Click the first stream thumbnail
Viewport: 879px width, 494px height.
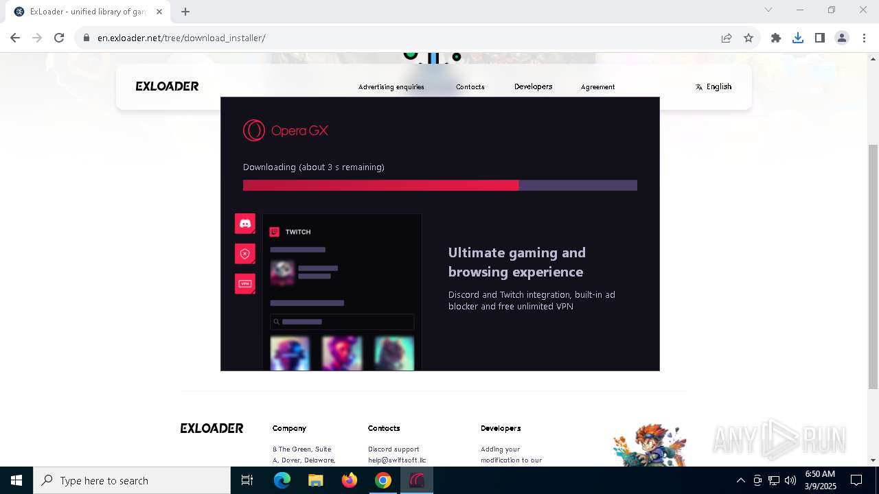pos(290,353)
